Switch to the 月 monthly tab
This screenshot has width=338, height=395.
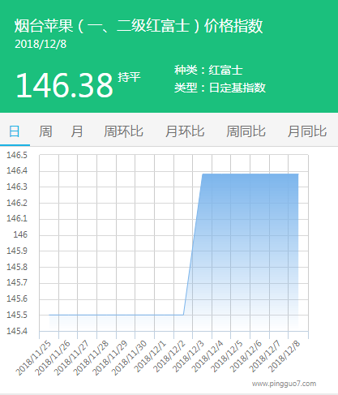[77, 131]
